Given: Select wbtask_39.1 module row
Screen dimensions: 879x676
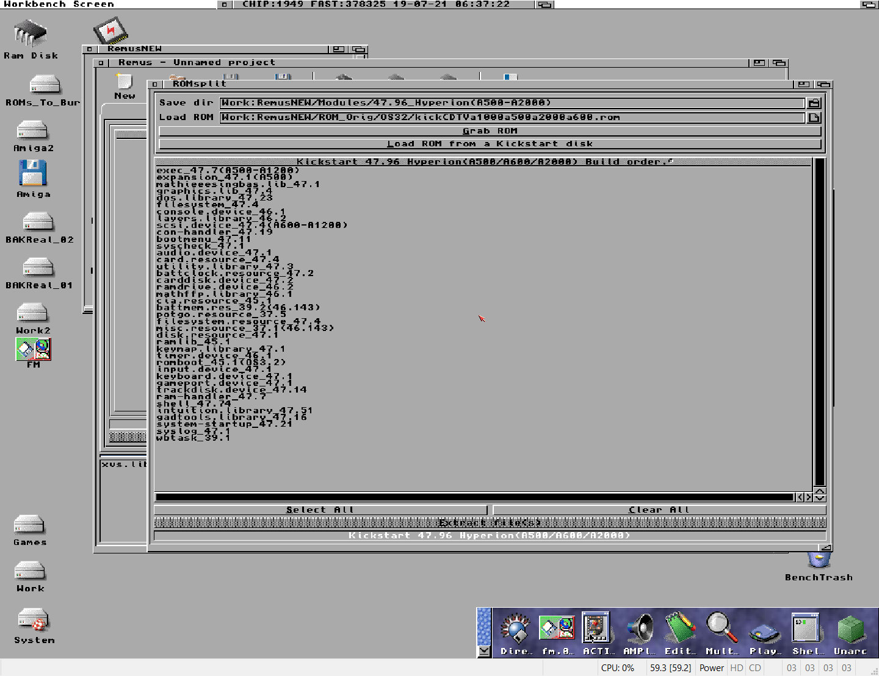Looking at the screenshot, I should tap(193, 438).
